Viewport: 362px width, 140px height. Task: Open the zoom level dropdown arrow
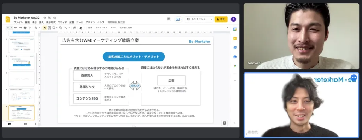point(40,28)
